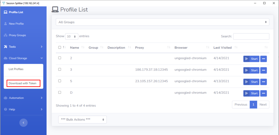Click Showing 1 to 4 of 4 entries text
Image resolution: width=279 pixels, height=135 pixels.
(76, 106)
